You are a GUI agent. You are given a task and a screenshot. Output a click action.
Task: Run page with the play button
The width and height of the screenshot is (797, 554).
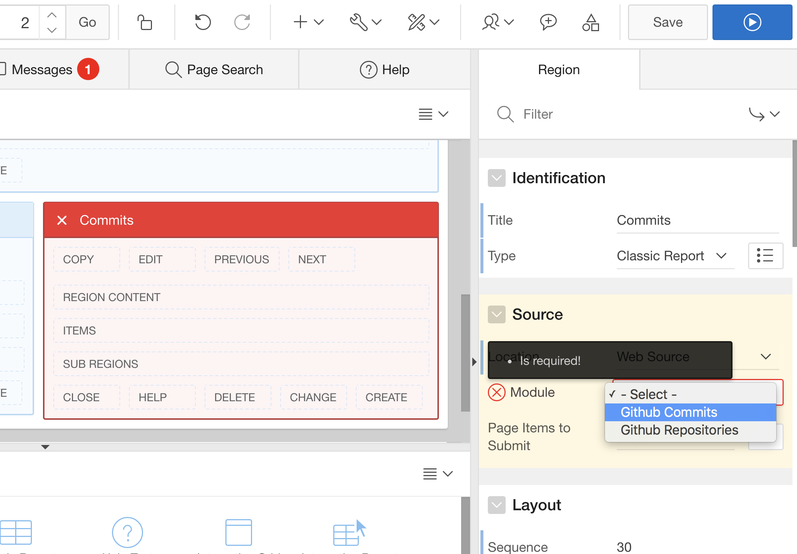pos(752,23)
